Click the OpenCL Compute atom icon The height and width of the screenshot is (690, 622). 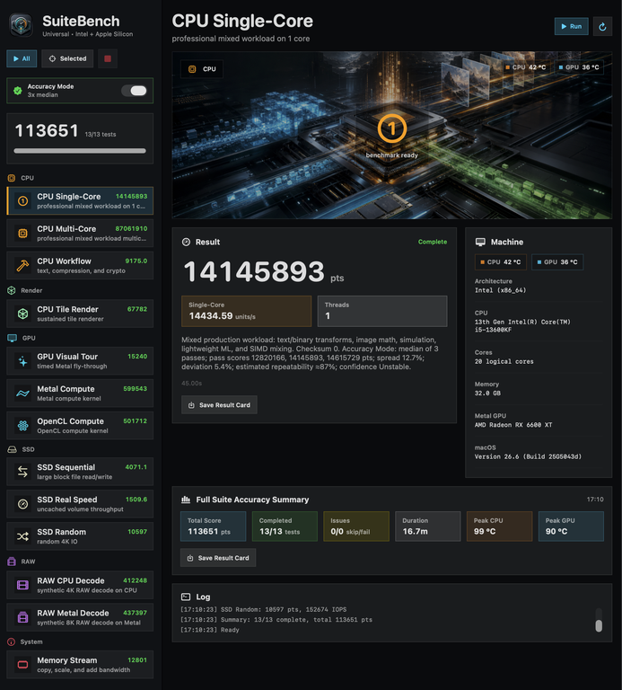coord(22,426)
